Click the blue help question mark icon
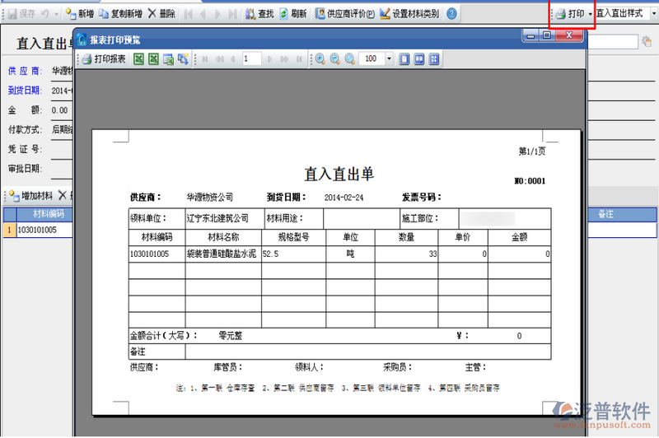The image size is (659, 438). [451, 14]
